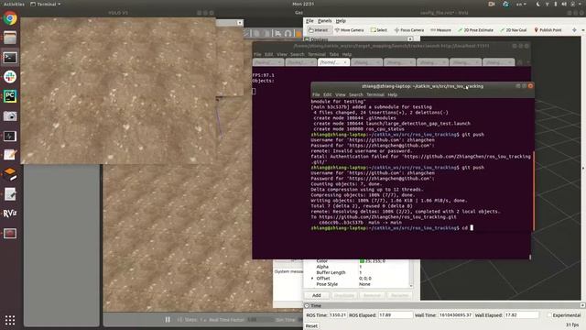Collapse the Time panel in RViz

[307, 305]
